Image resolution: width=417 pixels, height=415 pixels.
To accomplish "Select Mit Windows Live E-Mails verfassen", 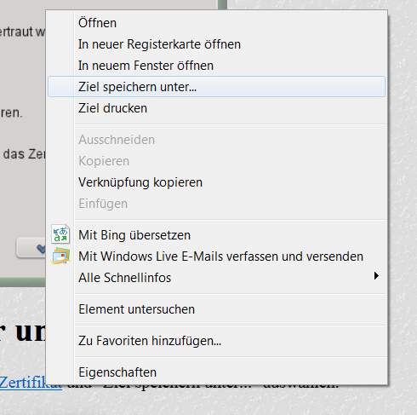I will coord(217,256).
